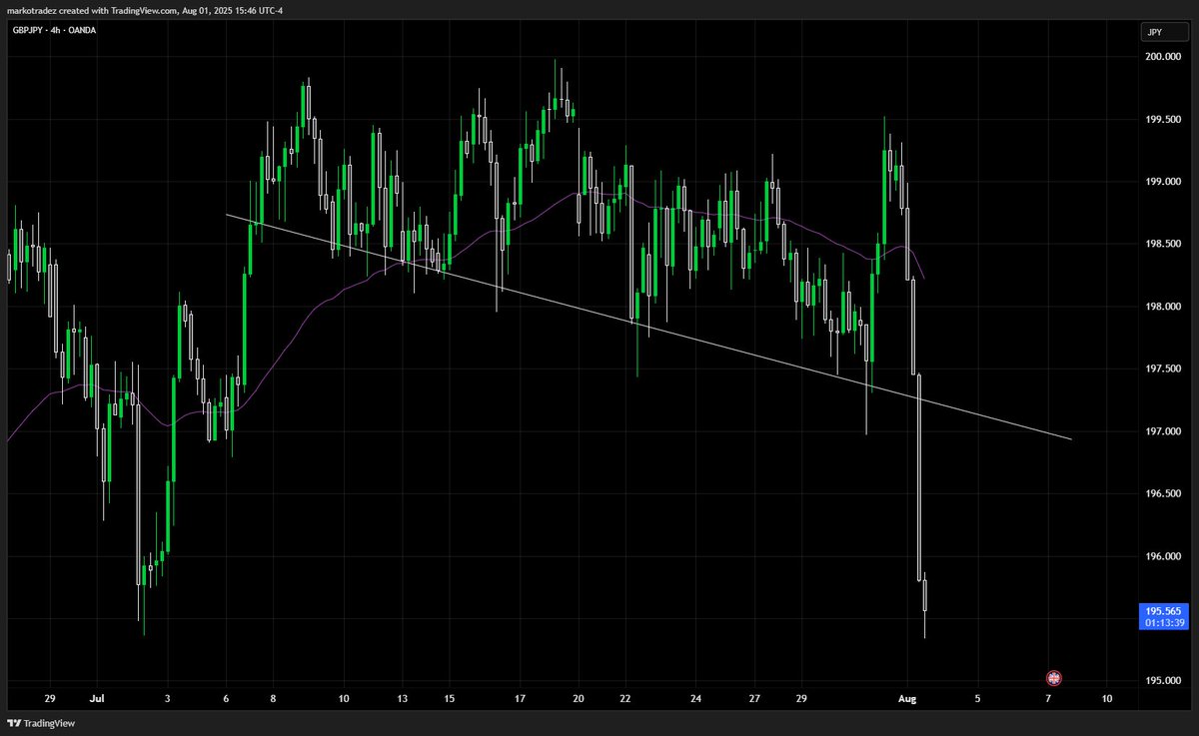Click the 8 date label on time axis

273,698
